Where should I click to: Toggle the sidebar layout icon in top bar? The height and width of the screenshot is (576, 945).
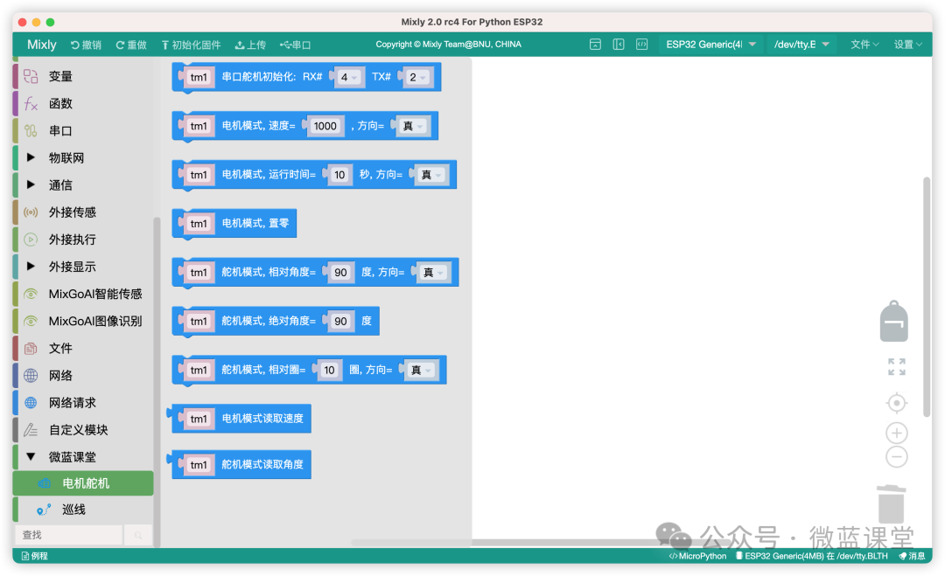[619, 45]
